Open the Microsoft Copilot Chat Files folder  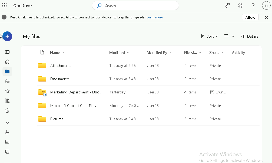(x=73, y=106)
